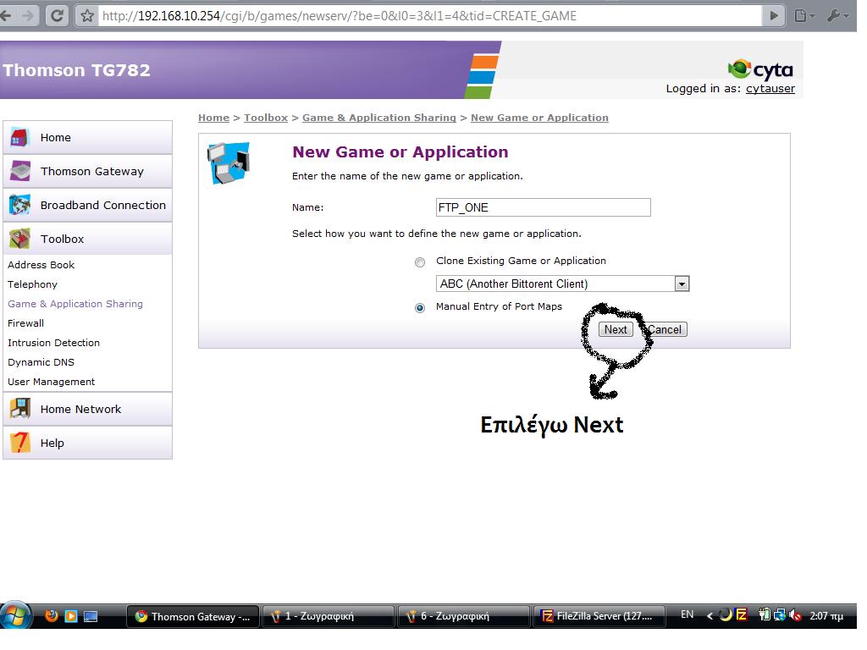
Task: Switch to FileZilla Server taskbar window
Action: (599, 616)
